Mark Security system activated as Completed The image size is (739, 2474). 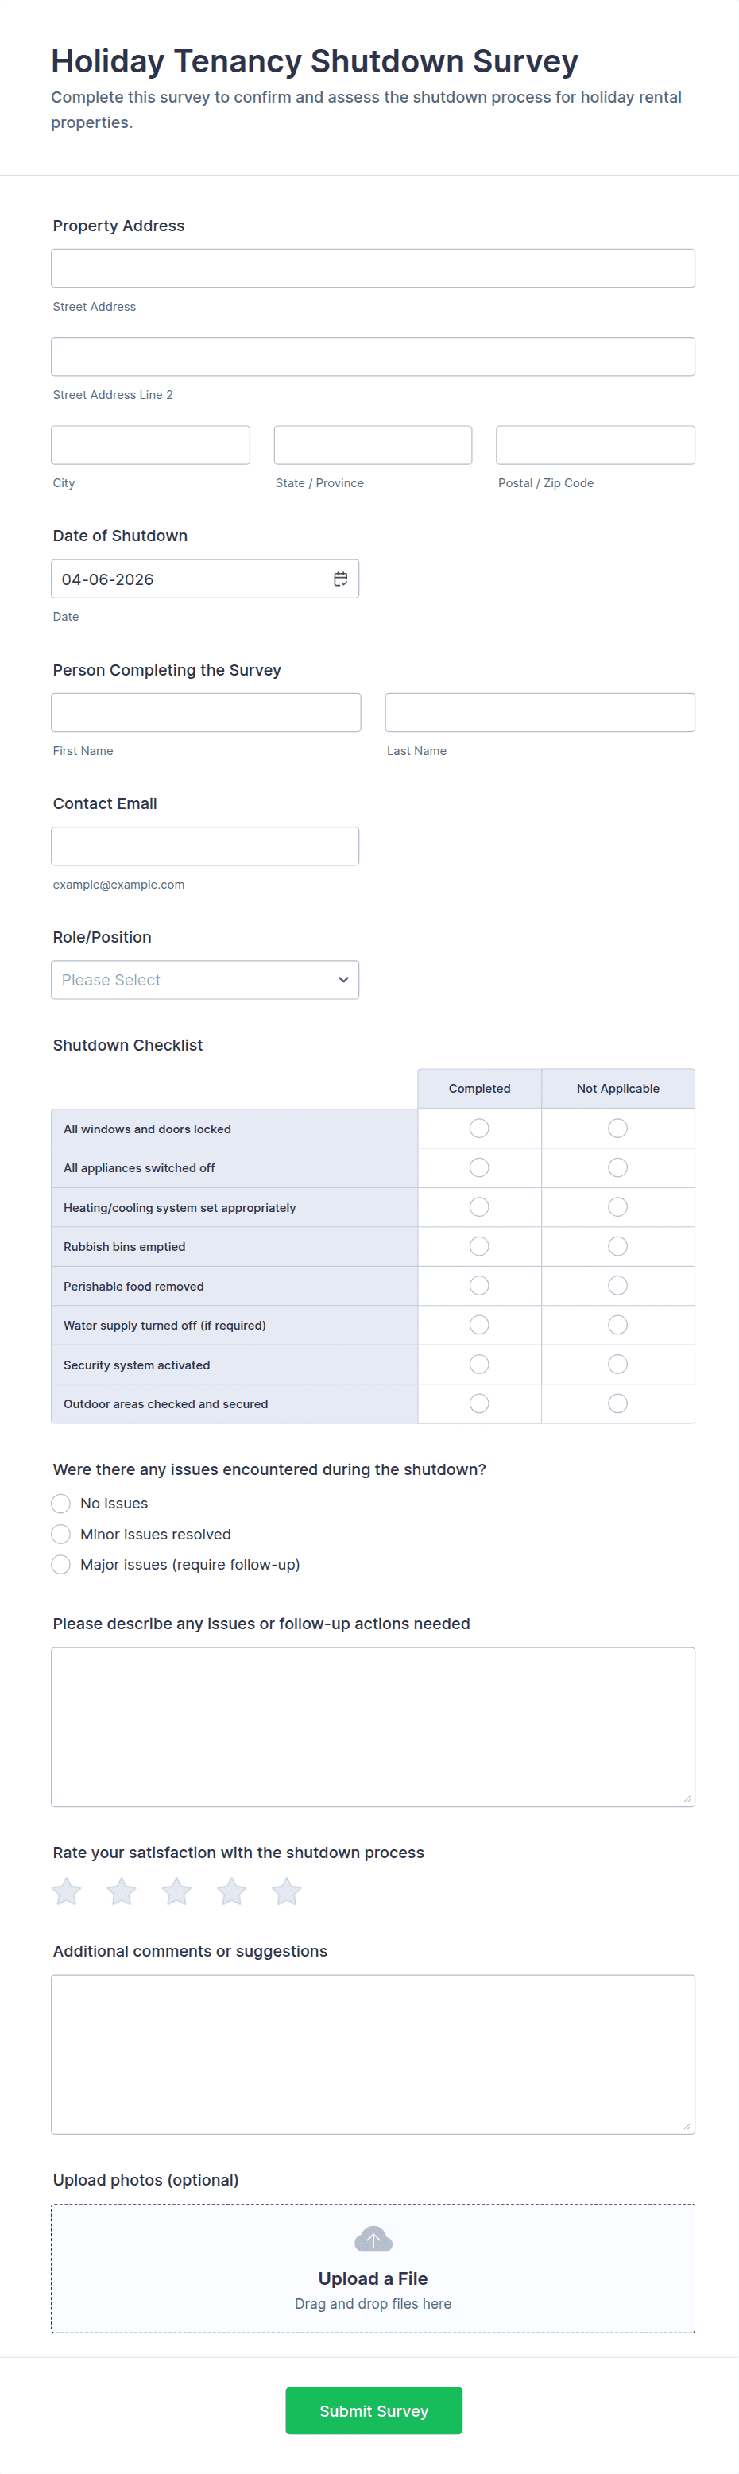(479, 1365)
